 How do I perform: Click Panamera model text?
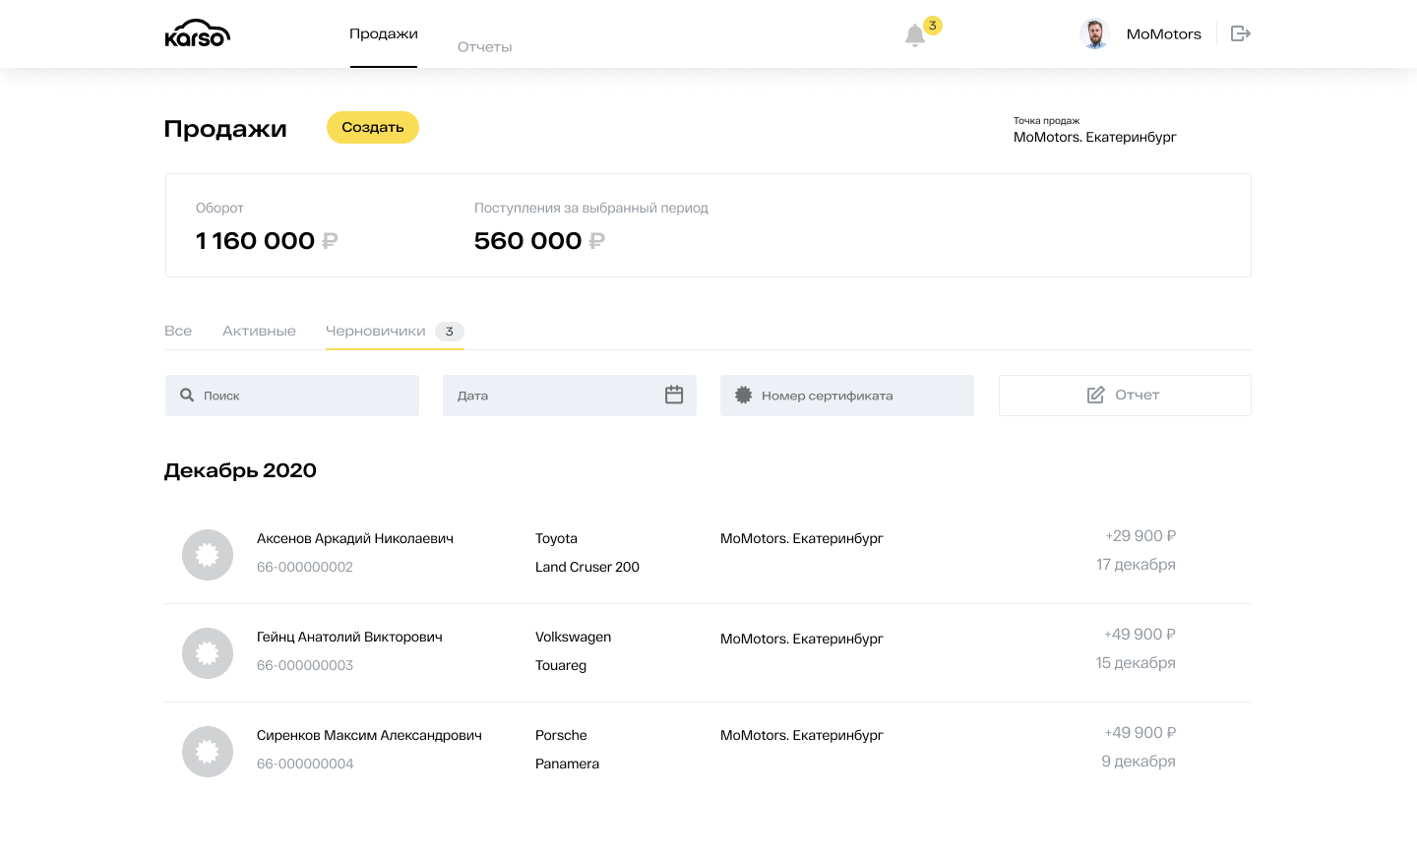[x=567, y=764]
